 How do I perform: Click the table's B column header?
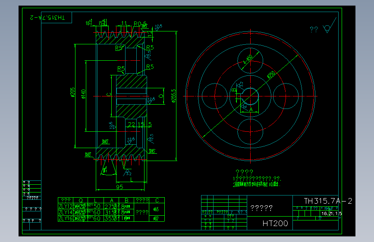(126, 200)
